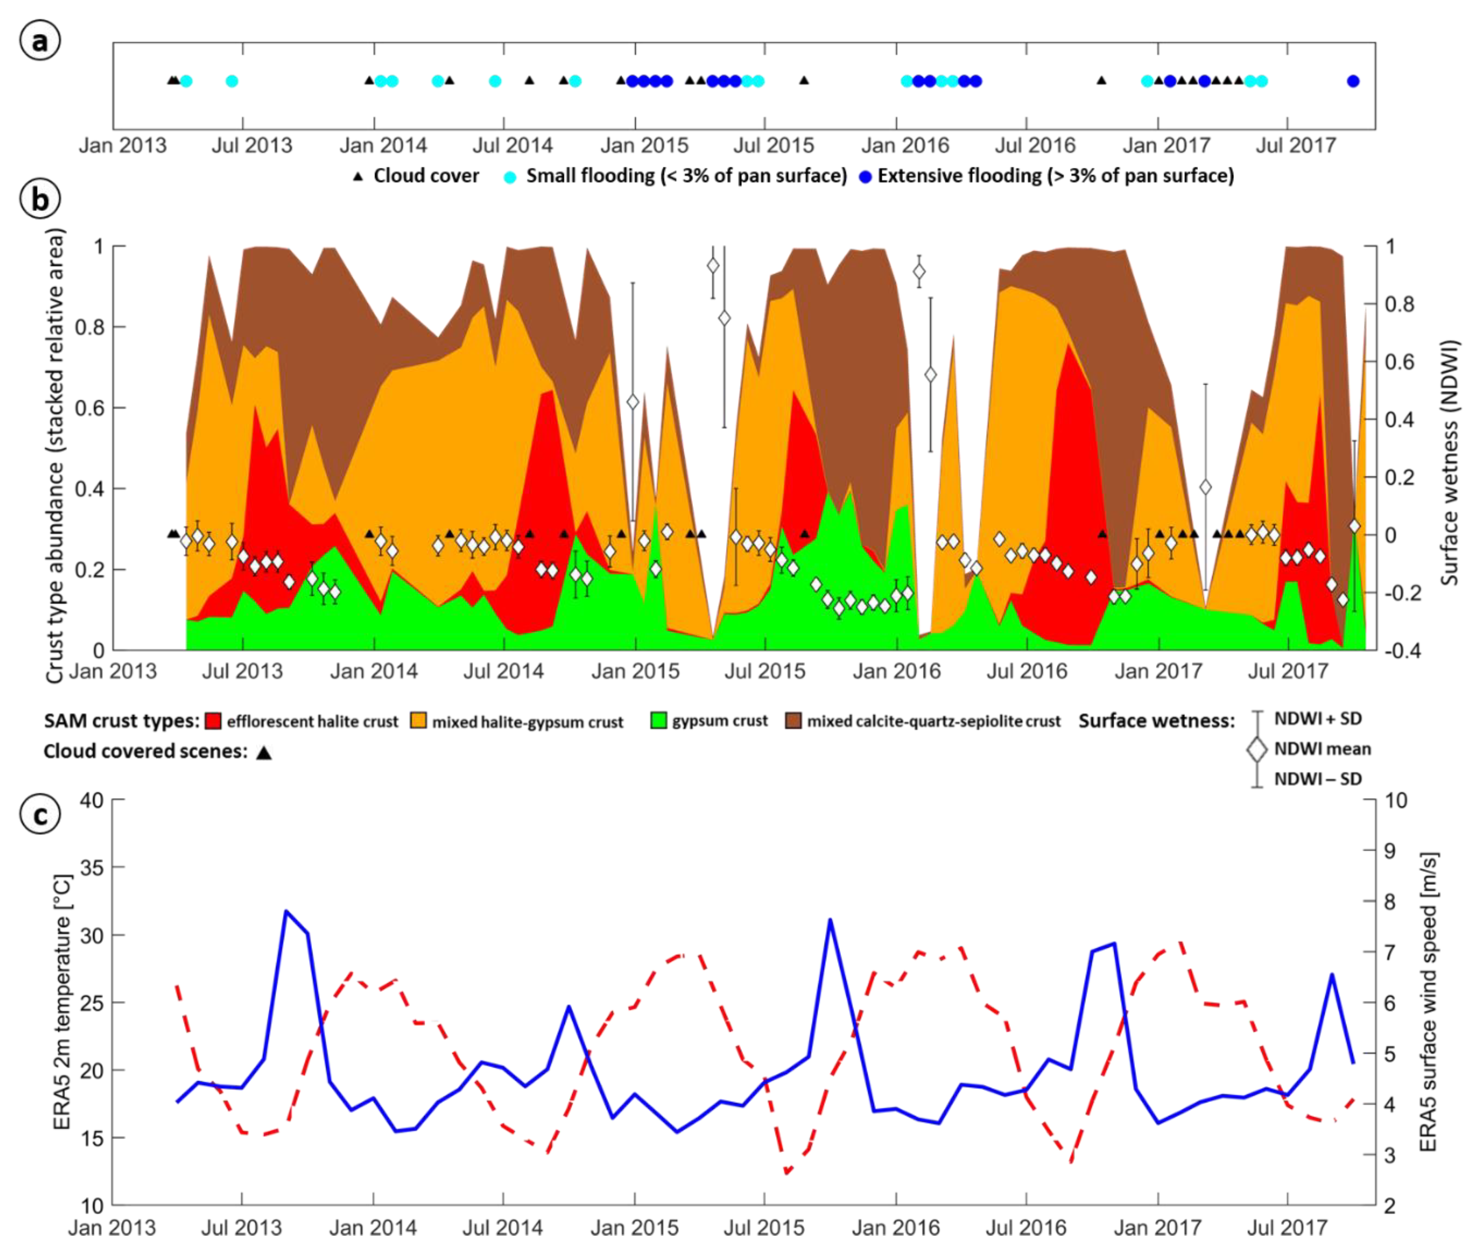Screen dimensions: 1481x1254
Task: Click the red efflorescent halite crust swatch
Action: [213, 722]
